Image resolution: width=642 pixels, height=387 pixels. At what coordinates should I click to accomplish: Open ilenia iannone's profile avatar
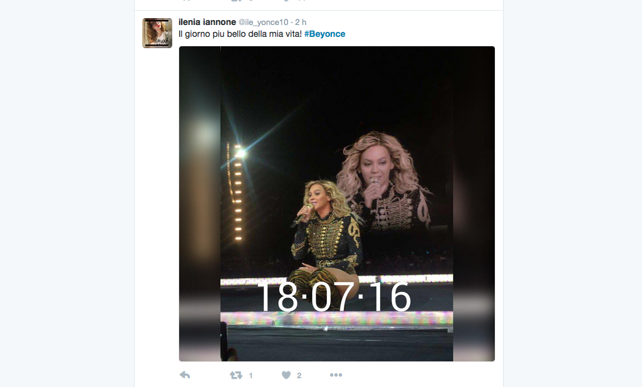157,33
